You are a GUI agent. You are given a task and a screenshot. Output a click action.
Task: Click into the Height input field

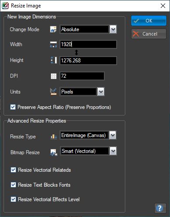(x=88, y=61)
